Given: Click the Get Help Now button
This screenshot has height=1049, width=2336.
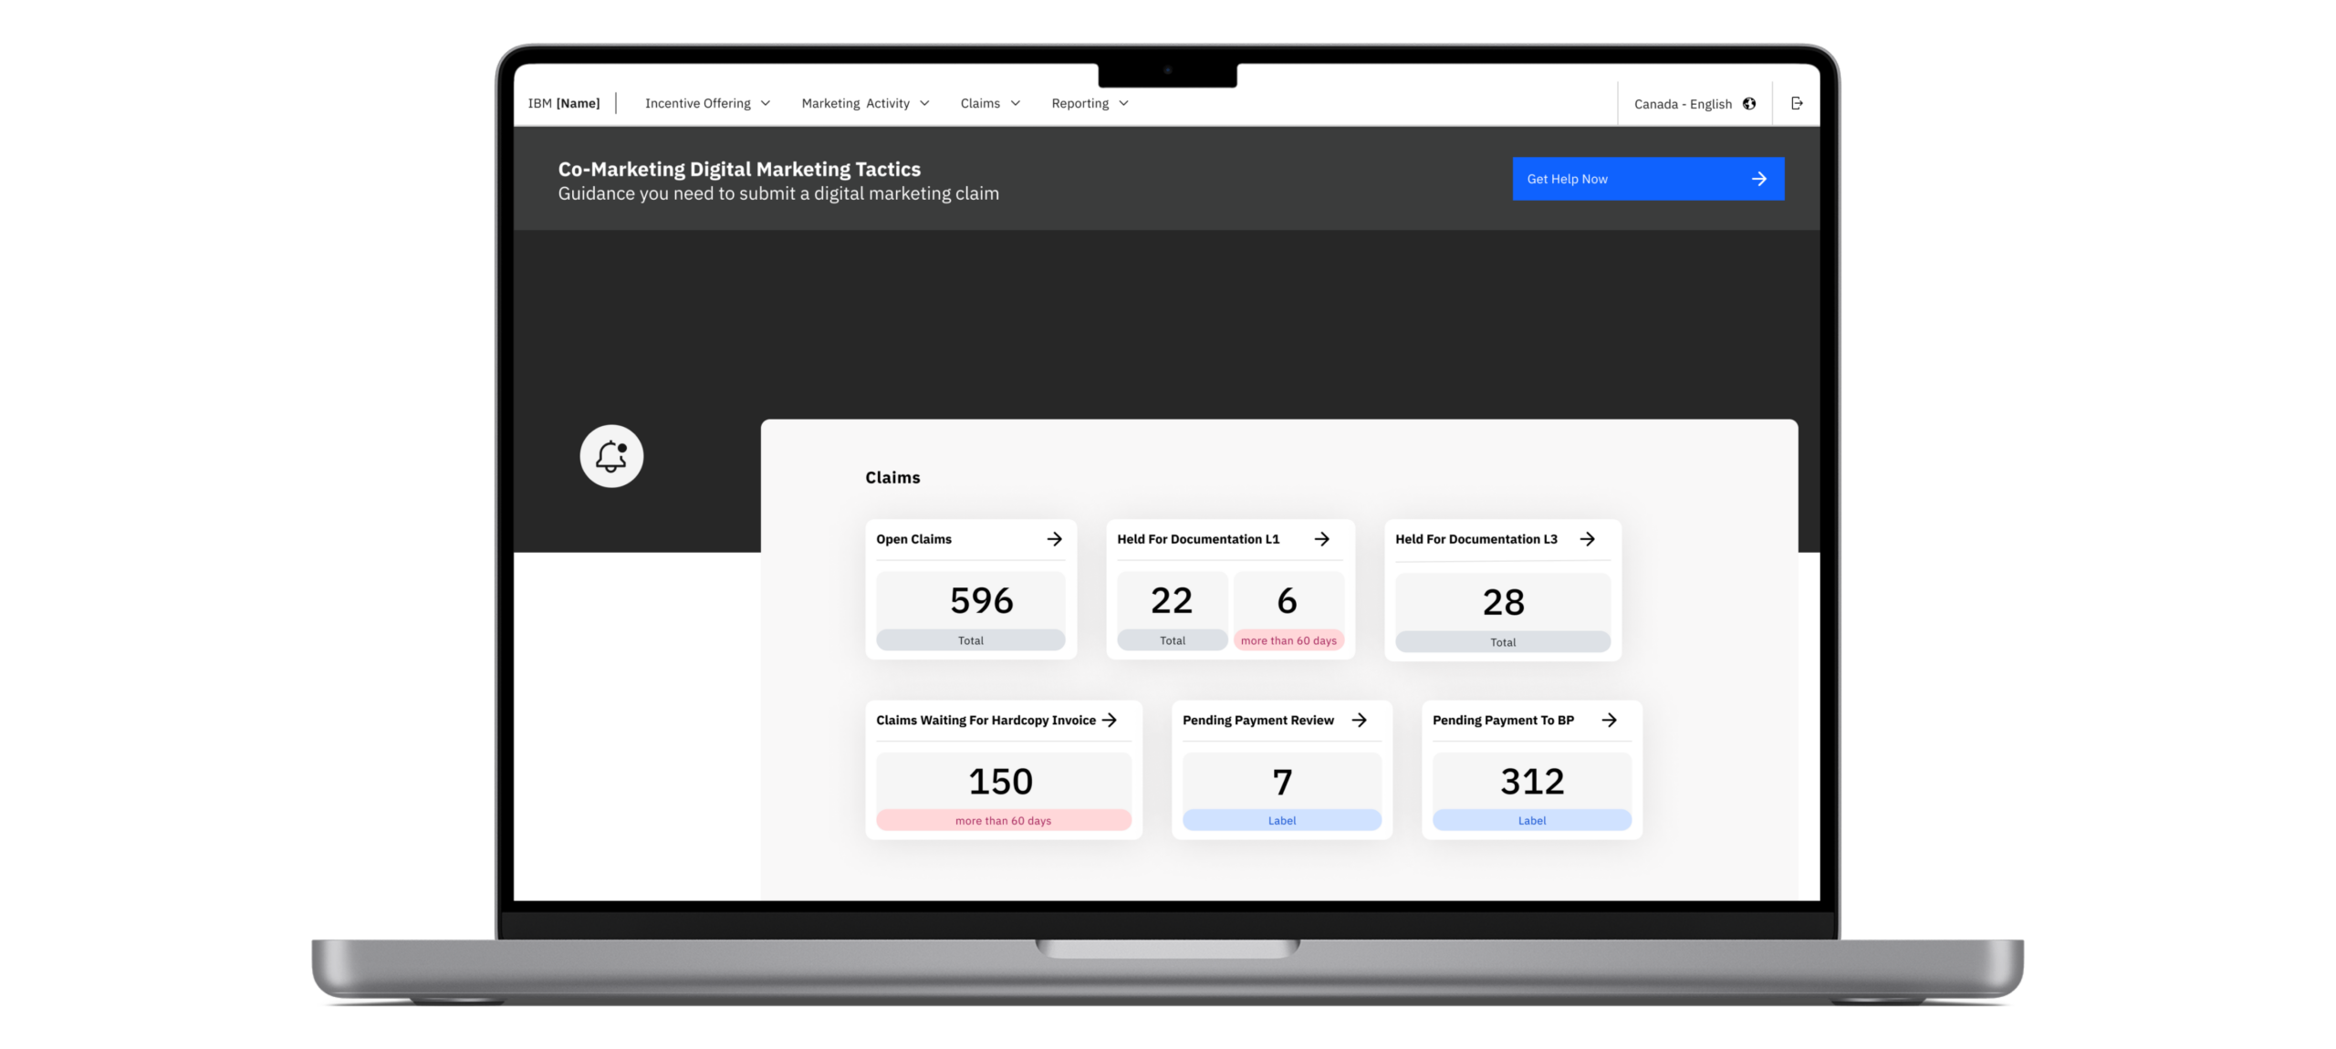Looking at the screenshot, I should pyautogui.click(x=1647, y=179).
